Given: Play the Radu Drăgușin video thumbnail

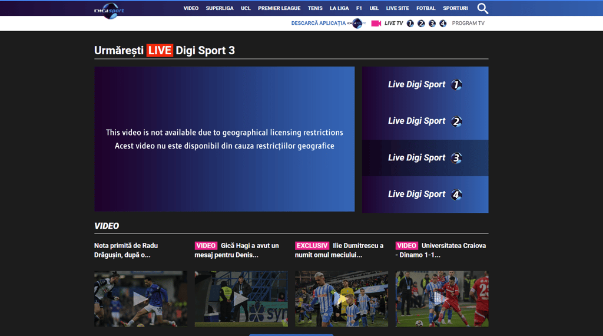Looking at the screenshot, I should [x=141, y=299].
